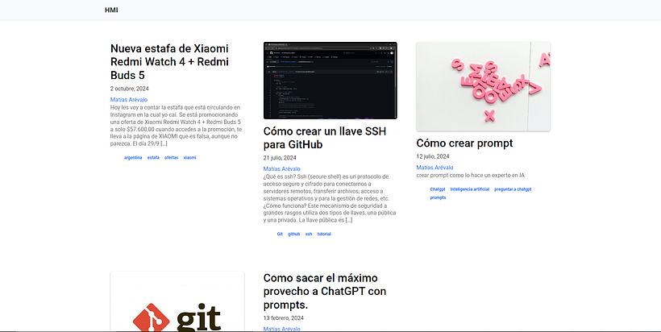Viewport: 661px width, 332px height.
Task: Open post 'Cómo crear un llave SSH para GitHub'
Action: click(x=325, y=138)
